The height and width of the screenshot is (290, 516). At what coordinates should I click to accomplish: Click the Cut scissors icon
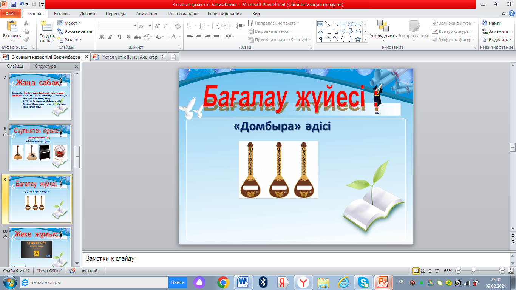click(x=26, y=23)
